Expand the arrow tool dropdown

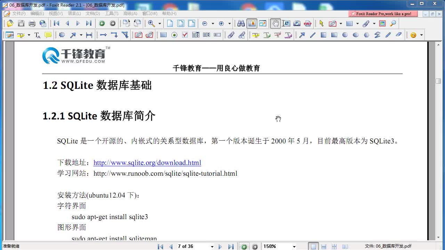tap(81, 35)
